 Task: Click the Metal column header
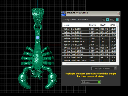75,25
